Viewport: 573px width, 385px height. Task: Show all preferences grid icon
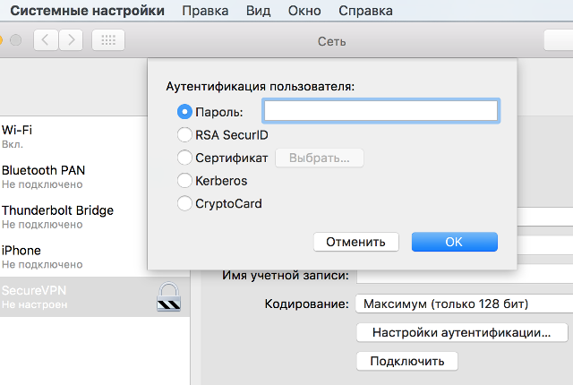pyautogui.click(x=108, y=39)
